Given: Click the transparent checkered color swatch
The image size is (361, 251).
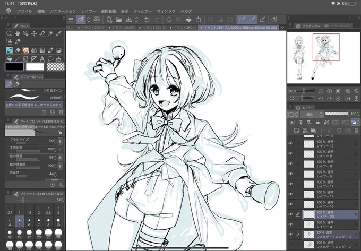Looking at the screenshot, I should point(56,67).
